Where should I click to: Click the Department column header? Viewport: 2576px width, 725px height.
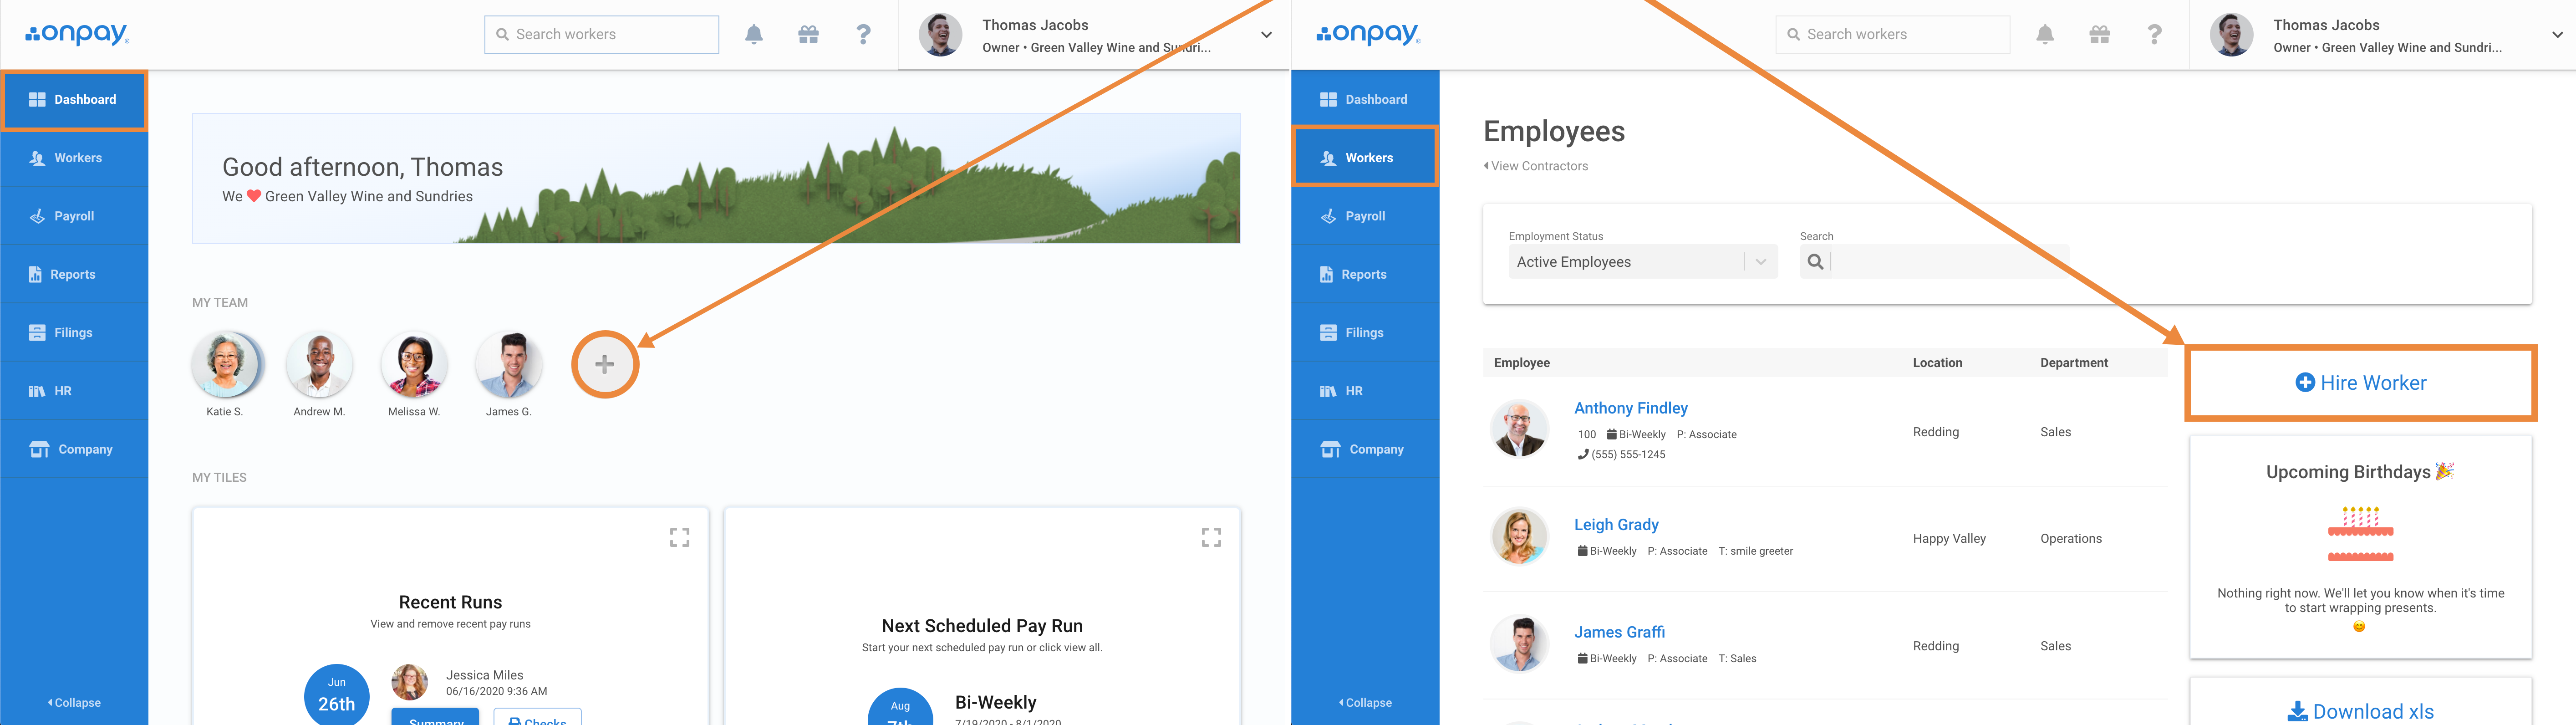tap(2074, 363)
